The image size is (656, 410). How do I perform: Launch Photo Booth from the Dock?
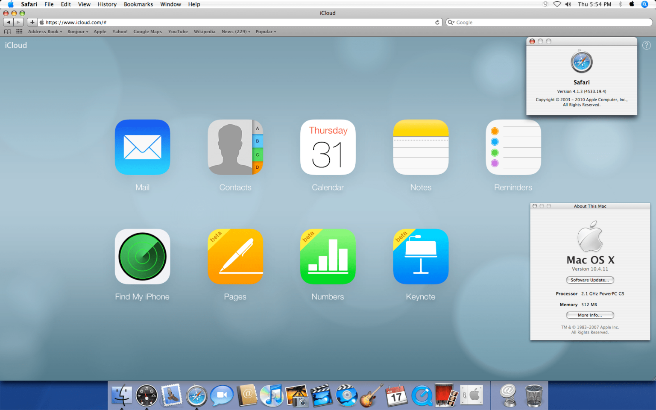coord(447,395)
